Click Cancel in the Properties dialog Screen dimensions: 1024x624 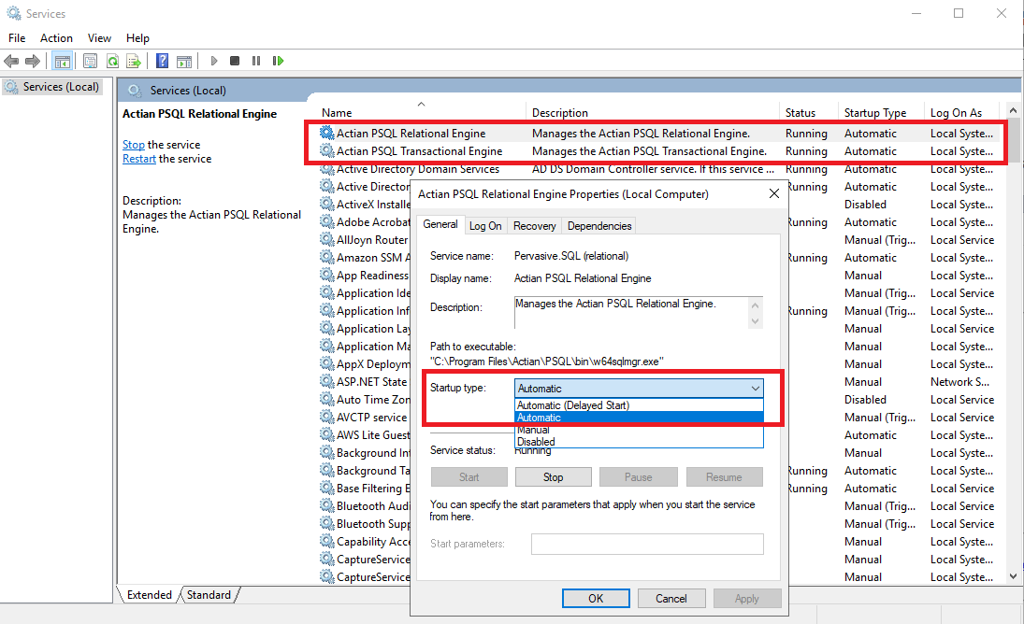point(671,599)
